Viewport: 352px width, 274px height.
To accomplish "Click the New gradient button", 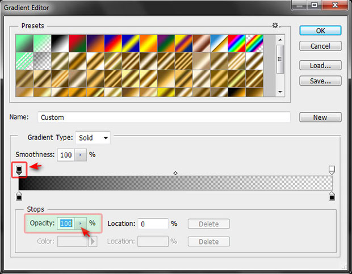I will (x=320, y=117).
